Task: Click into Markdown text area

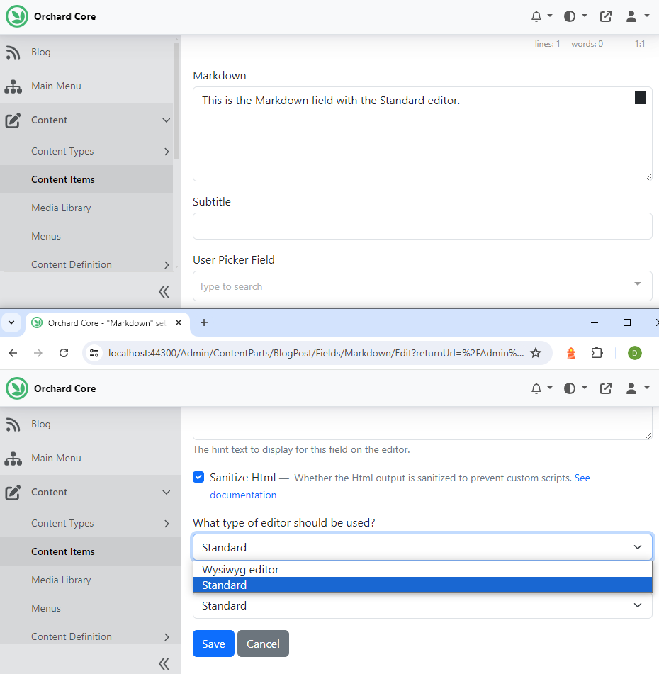Action: click(422, 134)
